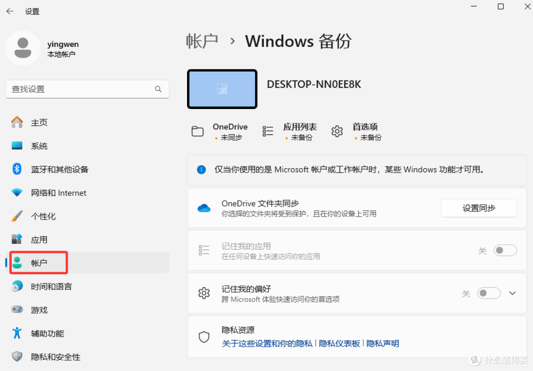The height and width of the screenshot is (371, 533).
Task: Open 个性化 in sidebar
Action: click(87, 216)
